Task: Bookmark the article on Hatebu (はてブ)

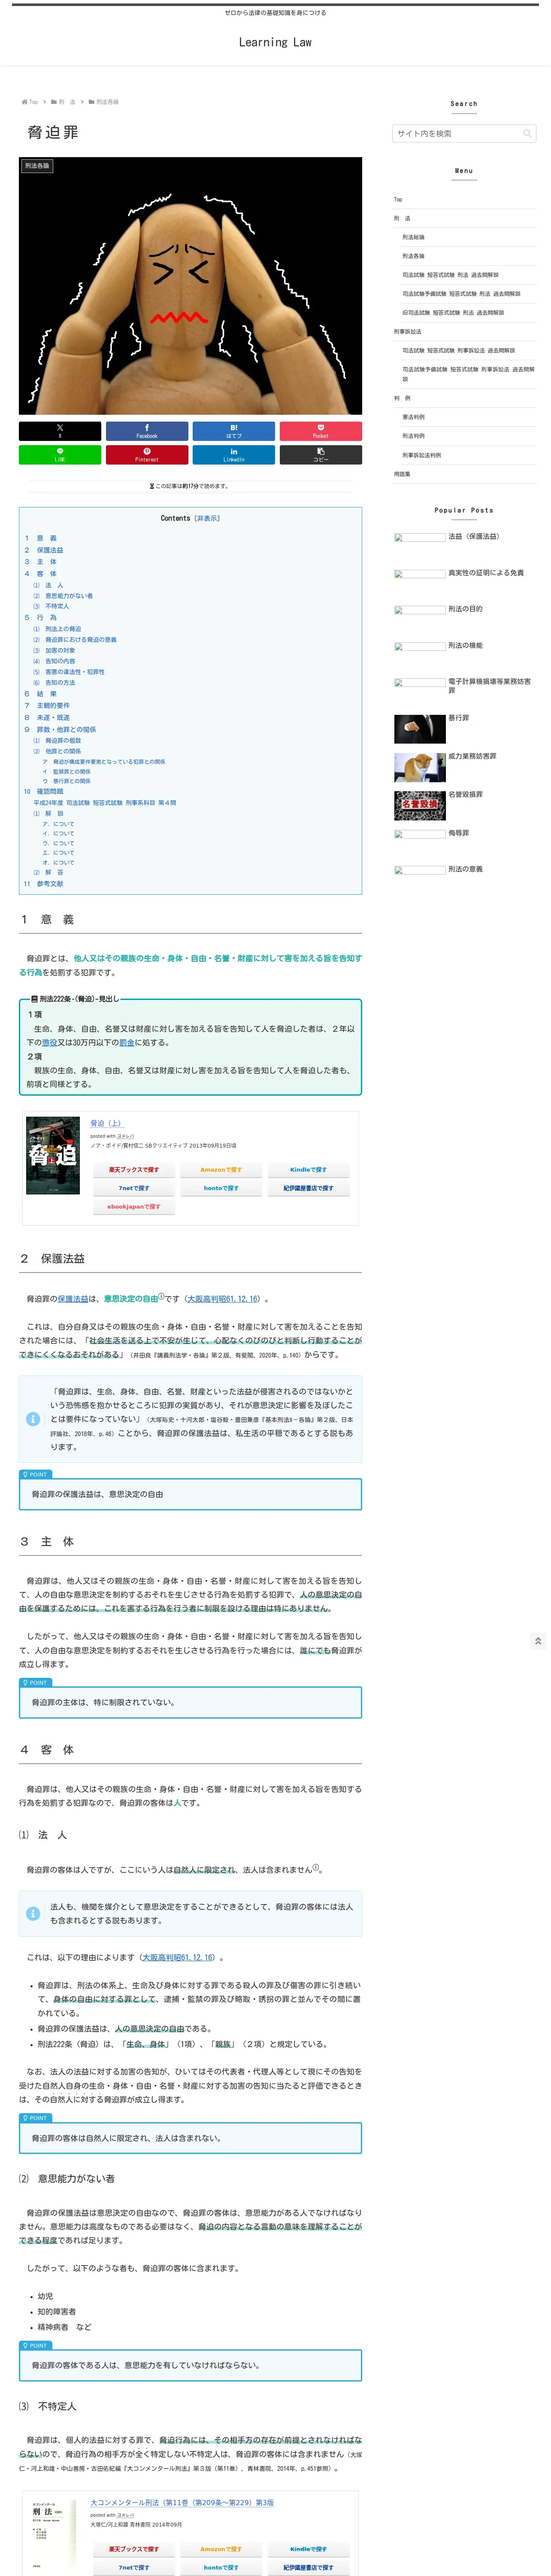Action: [x=234, y=431]
